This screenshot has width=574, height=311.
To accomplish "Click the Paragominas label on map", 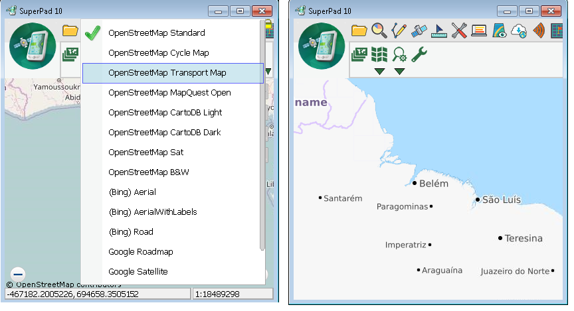I will click(x=402, y=207).
